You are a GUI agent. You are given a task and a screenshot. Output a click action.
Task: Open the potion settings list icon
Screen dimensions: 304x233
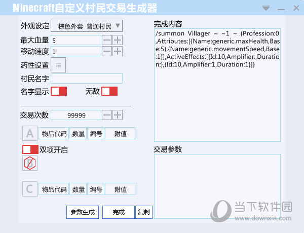click(x=58, y=65)
